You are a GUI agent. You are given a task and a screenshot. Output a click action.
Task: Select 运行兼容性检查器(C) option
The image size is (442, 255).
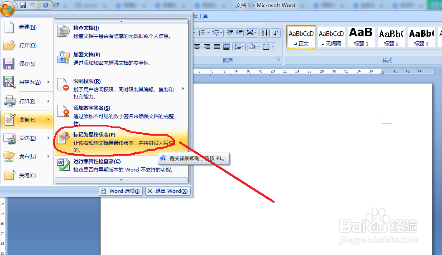[x=121, y=165]
